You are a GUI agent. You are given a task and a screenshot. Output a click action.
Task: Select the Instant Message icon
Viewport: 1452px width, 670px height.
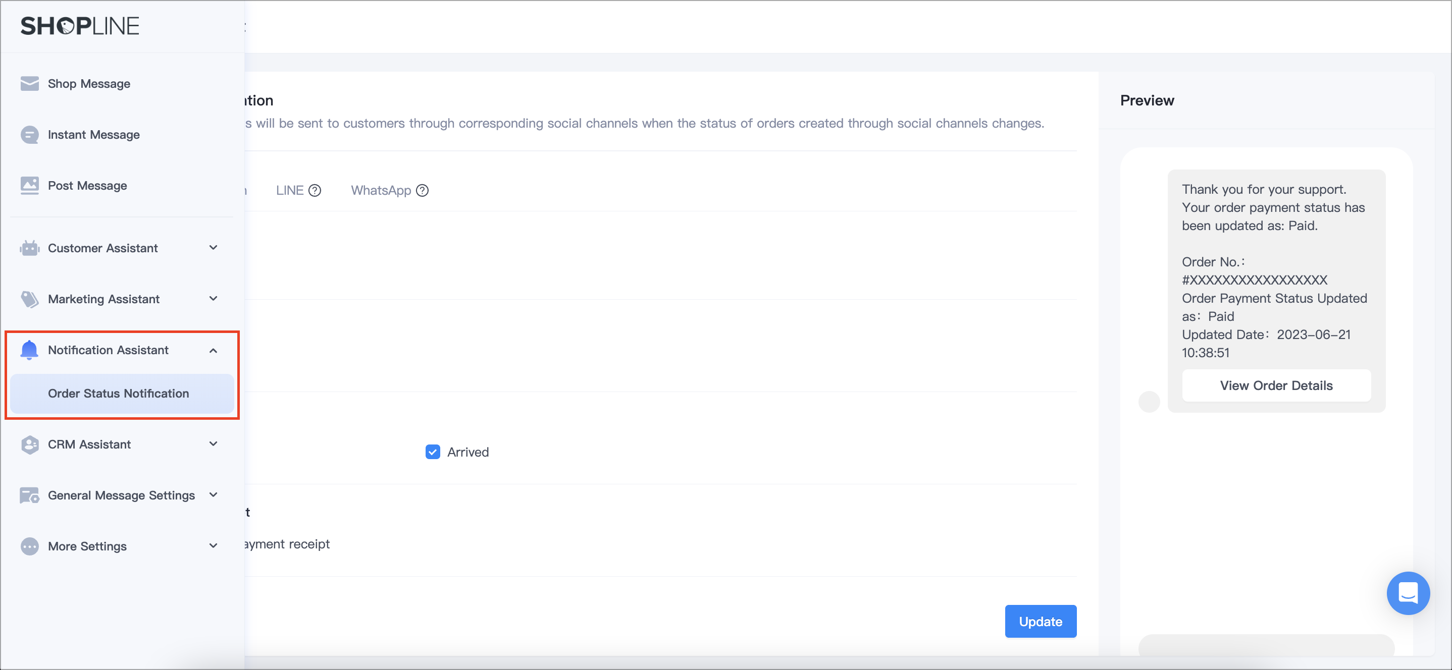(29, 134)
